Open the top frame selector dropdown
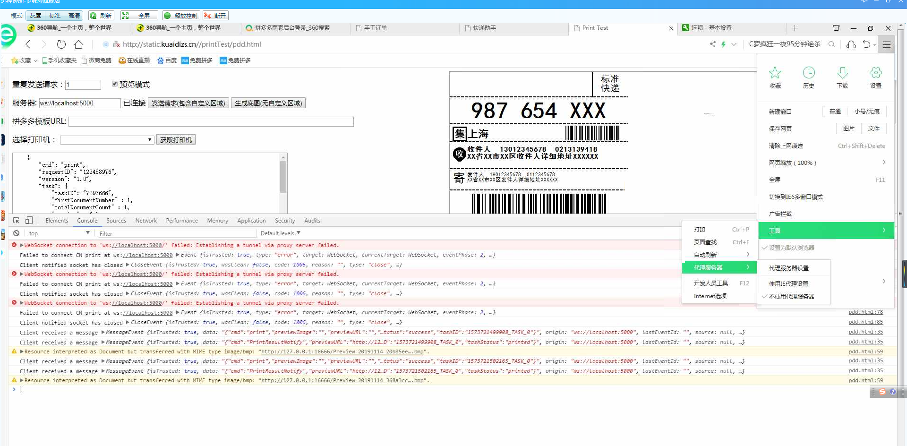This screenshot has width=907, height=446. point(59,233)
